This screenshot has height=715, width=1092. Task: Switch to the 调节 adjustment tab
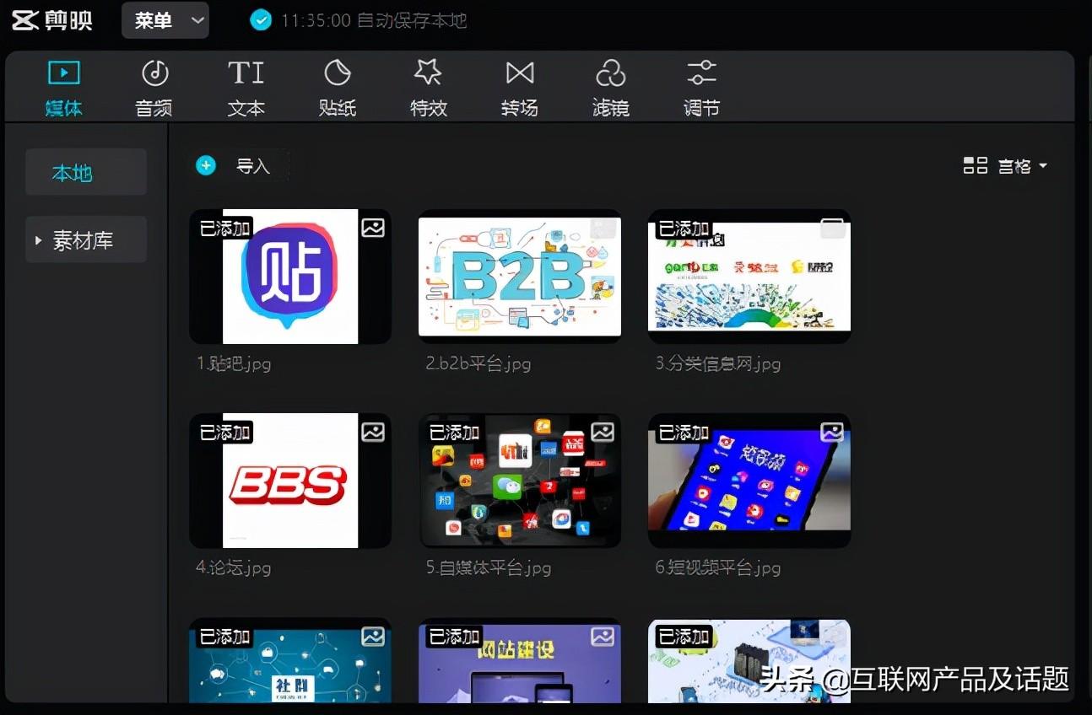(701, 89)
